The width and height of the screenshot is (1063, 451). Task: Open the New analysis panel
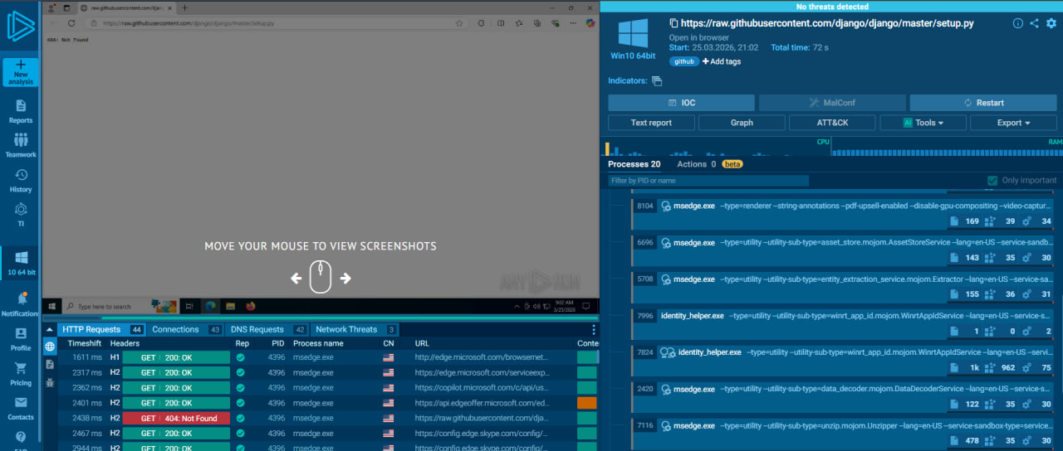(21, 73)
